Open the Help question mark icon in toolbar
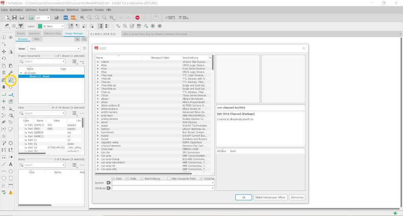403x216 pixels. coord(156,18)
